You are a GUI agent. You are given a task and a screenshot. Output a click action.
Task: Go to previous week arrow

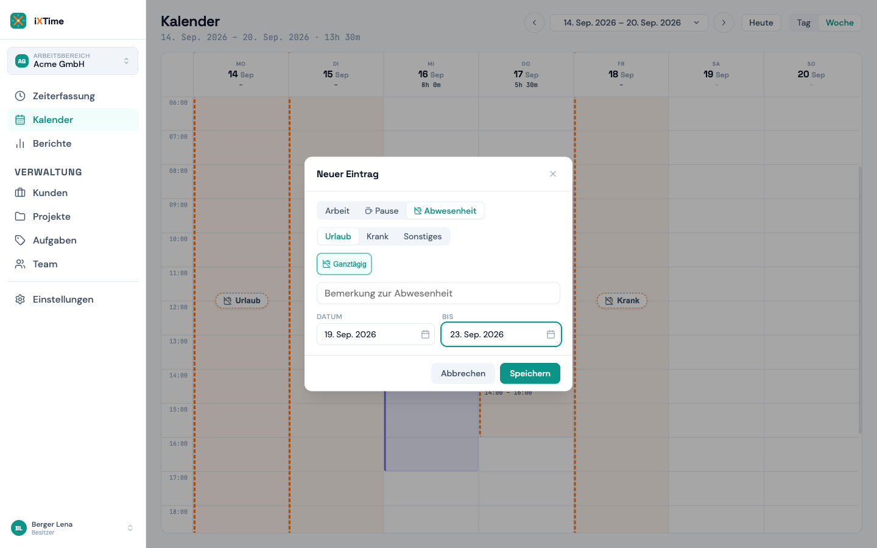coord(534,23)
